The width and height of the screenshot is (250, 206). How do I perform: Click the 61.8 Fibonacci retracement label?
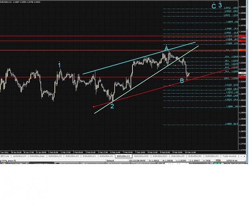pyautogui.click(x=227, y=67)
